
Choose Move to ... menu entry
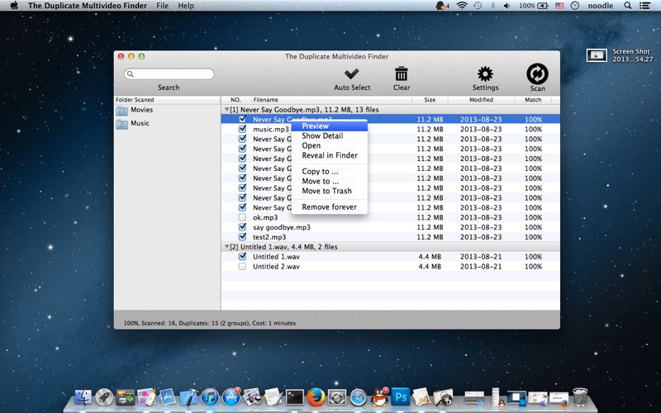pos(329,181)
